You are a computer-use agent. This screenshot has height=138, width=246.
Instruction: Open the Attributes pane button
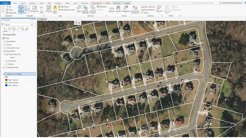102,7
